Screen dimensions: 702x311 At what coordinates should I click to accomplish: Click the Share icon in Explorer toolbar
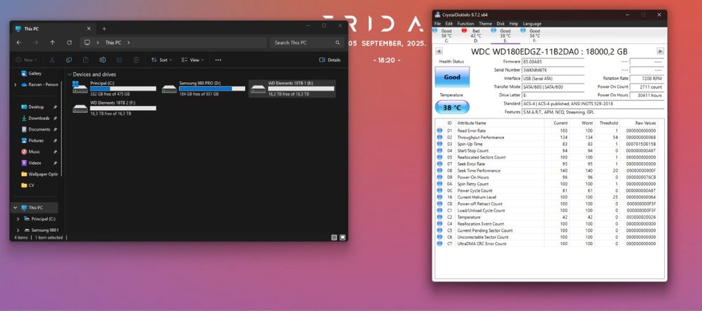coord(119,60)
